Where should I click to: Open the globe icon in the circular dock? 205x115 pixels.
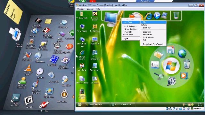182,53
